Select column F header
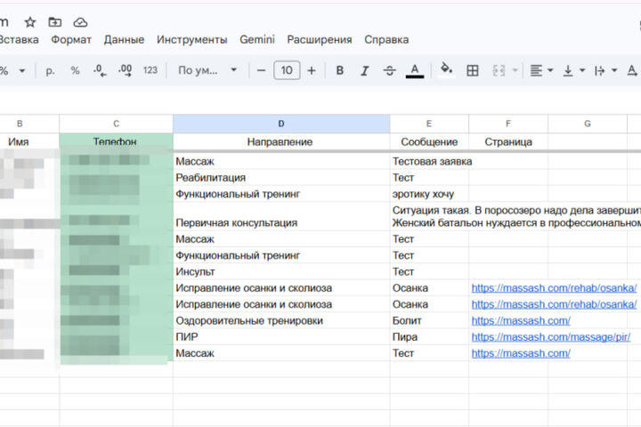 pyautogui.click(x=508, y=124)
